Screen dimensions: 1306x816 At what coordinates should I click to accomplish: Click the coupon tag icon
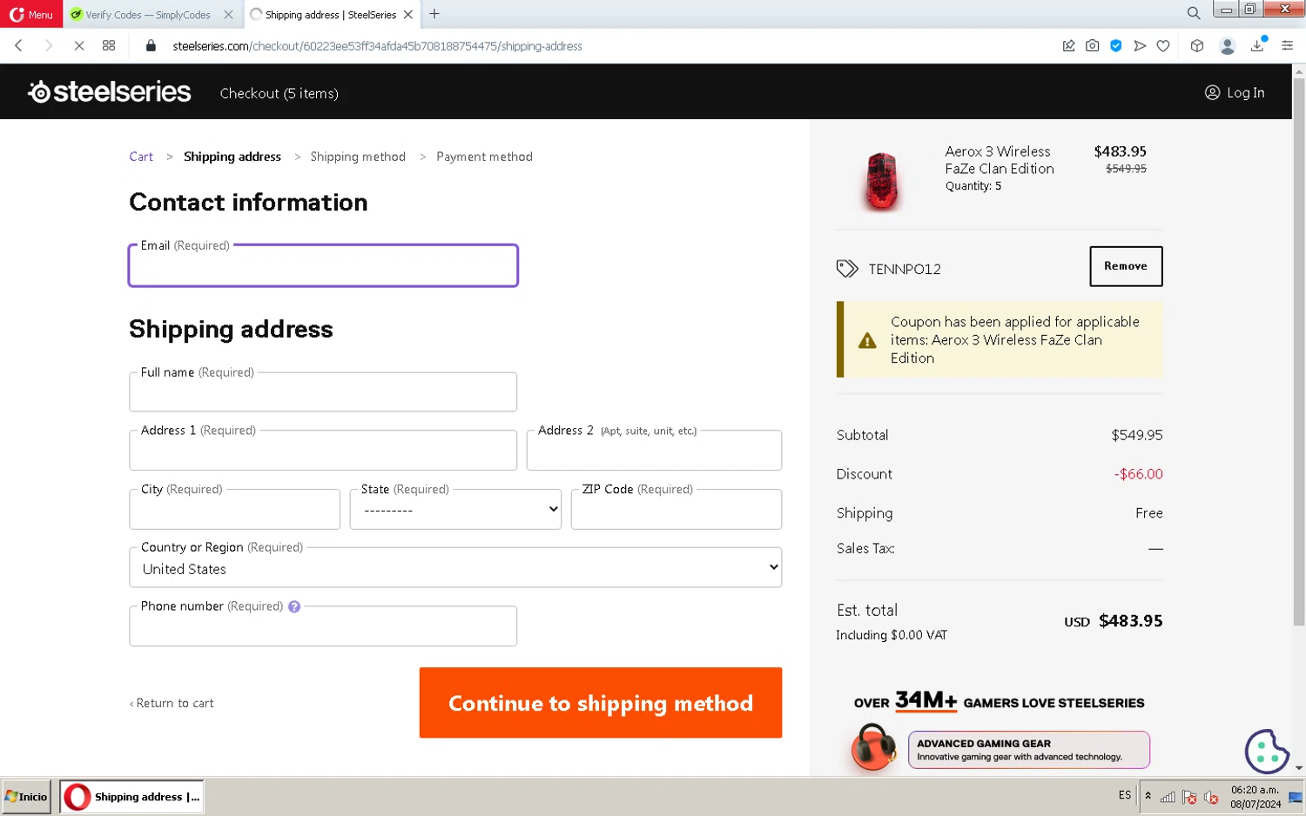click(847, 269)
